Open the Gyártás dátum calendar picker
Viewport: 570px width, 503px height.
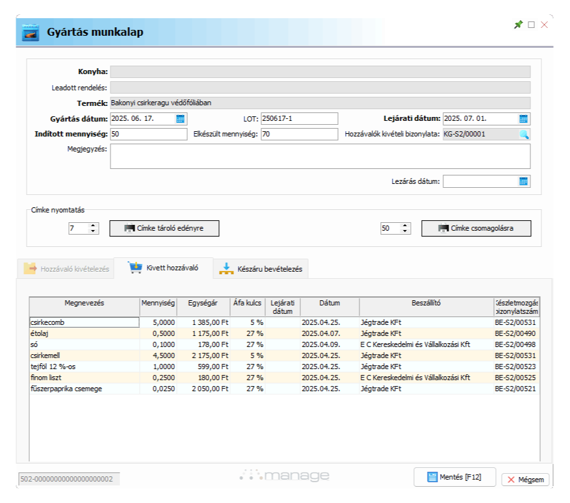pyautogui.click(x=181, y=119)
